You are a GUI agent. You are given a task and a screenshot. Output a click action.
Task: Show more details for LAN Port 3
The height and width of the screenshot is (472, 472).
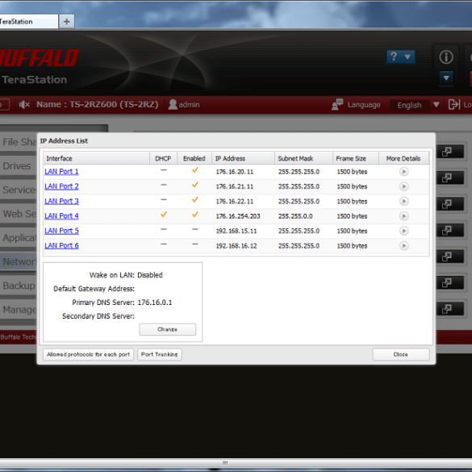pyautogui.click(x=403, y=201)
